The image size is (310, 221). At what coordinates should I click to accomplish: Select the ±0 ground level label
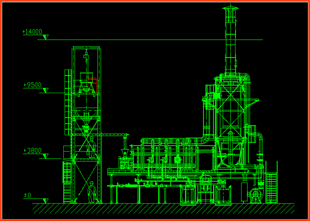click(x=28, y=195)
